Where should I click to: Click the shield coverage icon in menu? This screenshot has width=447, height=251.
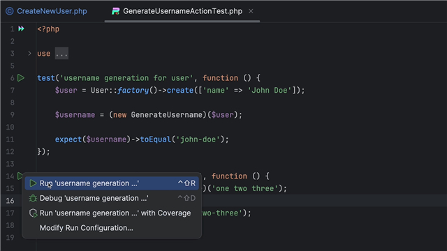[33, 213]
